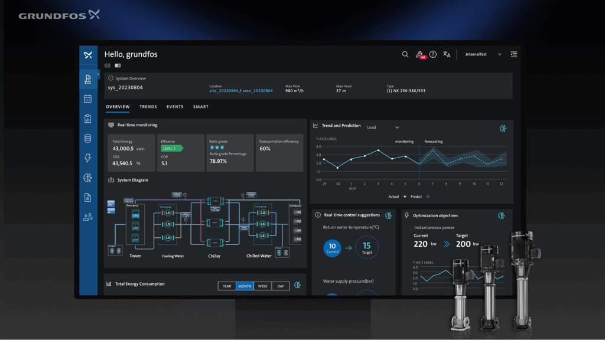The width and height of the screenshot is (605, 340).
Task: Click the small view toggle under Hello grundfos
Action: pyautogui.click(x=108, y=65)
